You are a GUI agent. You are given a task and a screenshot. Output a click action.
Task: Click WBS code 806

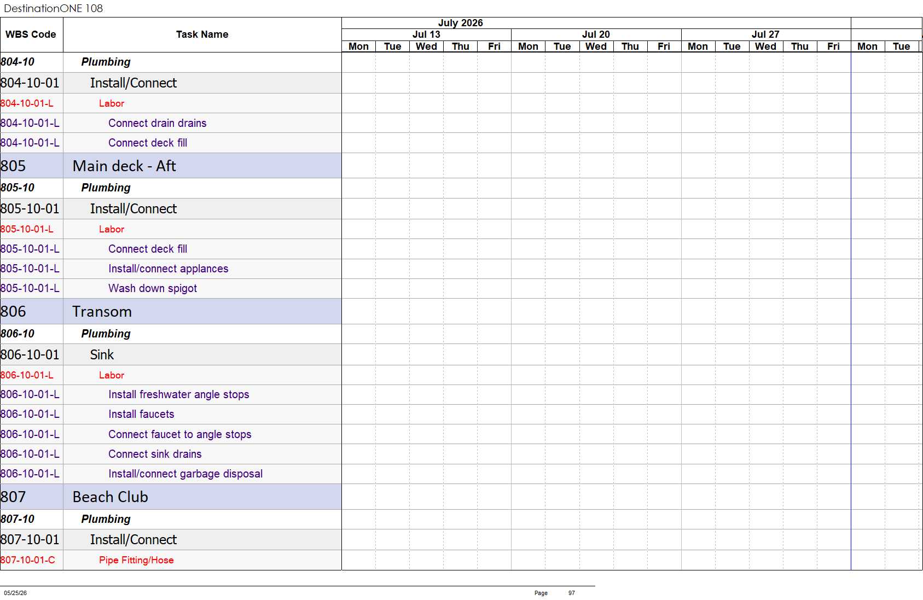(x=31, y=311)
